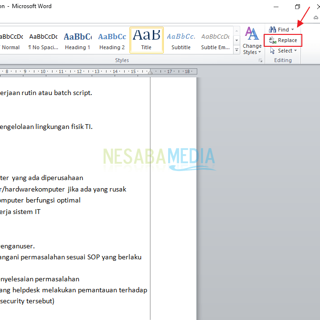Minimize the Microsoft Word window

coord(276,7)
